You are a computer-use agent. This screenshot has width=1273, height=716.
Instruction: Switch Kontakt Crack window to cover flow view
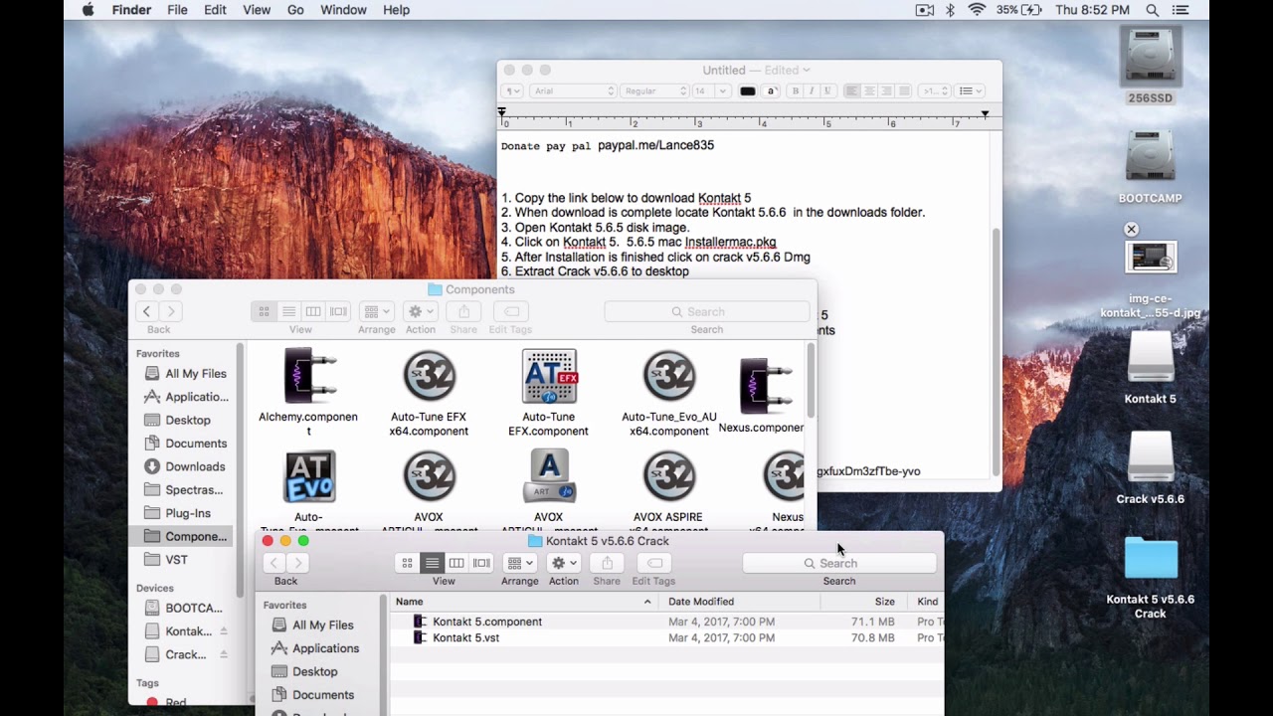pyautogui.click(x=481, y=563)
